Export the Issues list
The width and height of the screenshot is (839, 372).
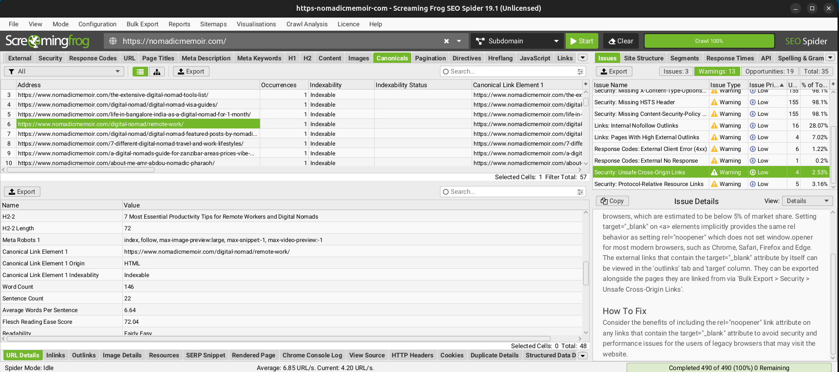click(614, 72)
